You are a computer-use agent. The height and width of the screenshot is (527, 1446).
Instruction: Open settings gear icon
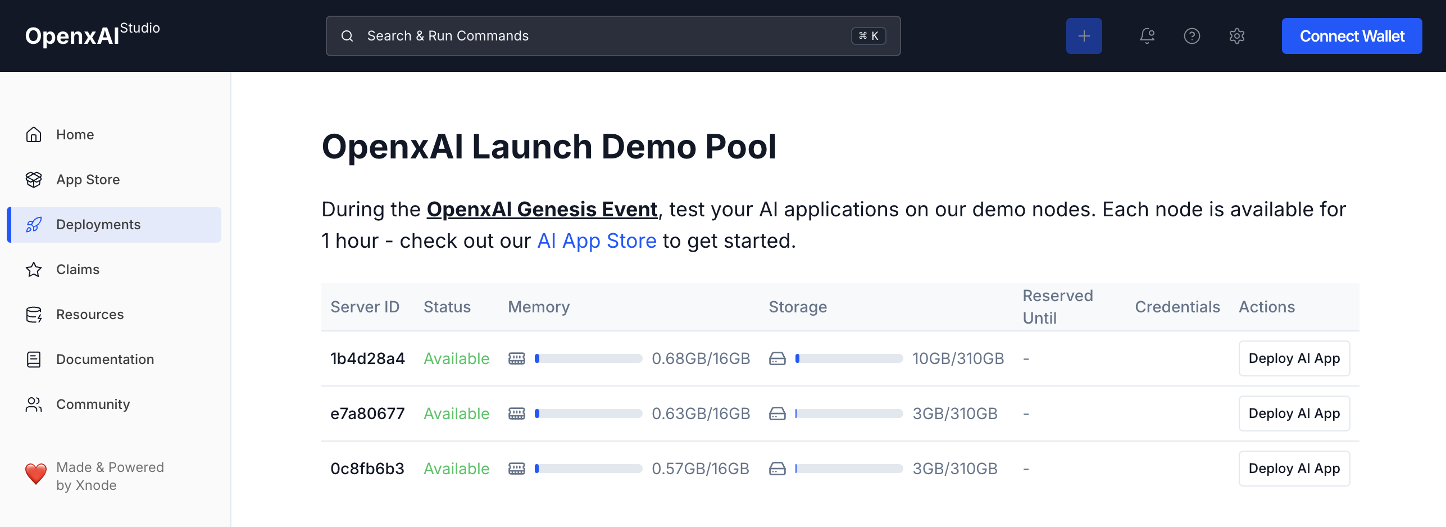pos(1236,36)
